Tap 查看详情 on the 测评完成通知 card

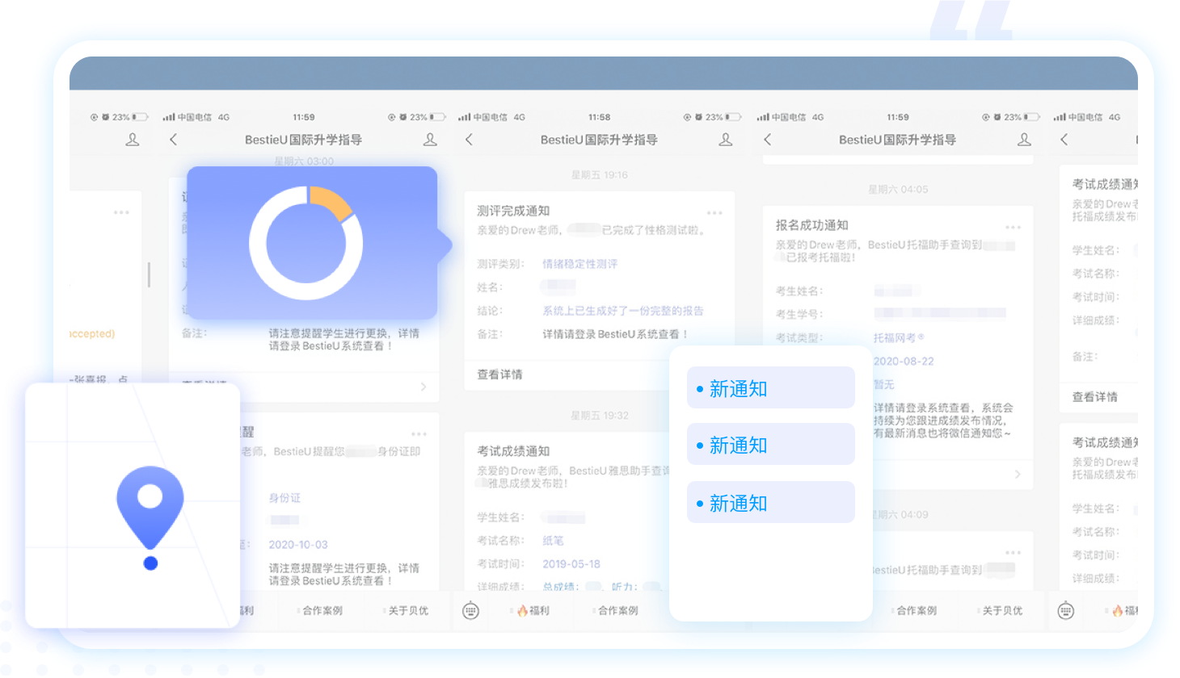(x=499, y=375)
